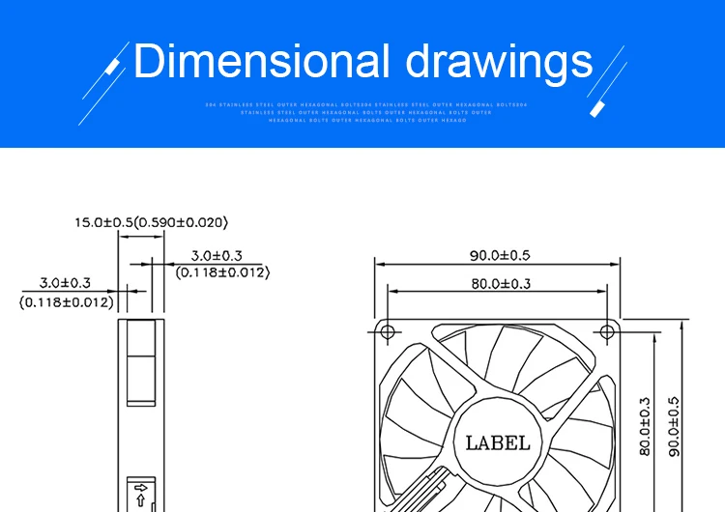Screen dimensions: 725x512
Task: Click the horizontal 90.0±0.5 width dimension
Action: pyautogui.click(x=499, y=256)
